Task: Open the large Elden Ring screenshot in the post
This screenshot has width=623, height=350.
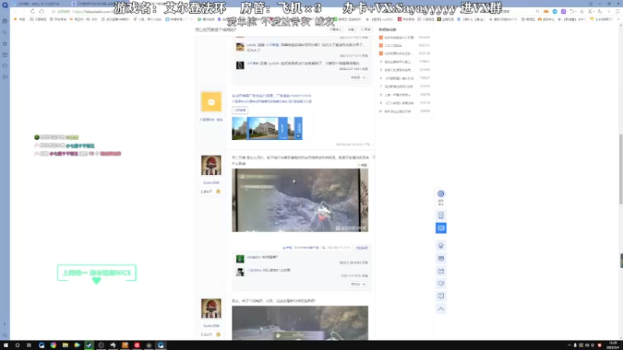Action: (x=300, y=200)
